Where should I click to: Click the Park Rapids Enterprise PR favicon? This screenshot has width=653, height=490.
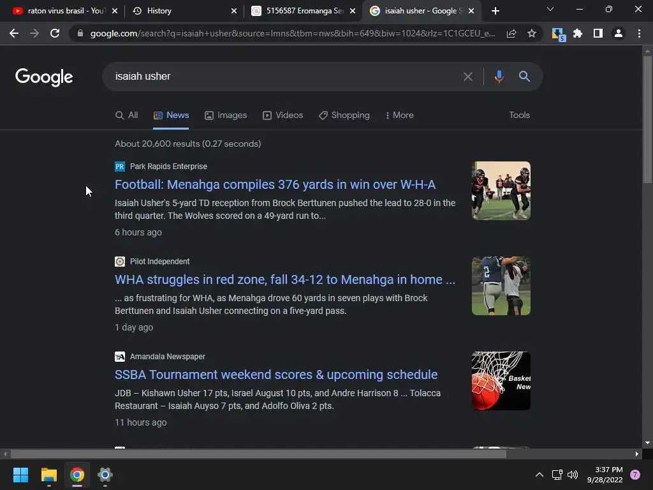[120, 167]
